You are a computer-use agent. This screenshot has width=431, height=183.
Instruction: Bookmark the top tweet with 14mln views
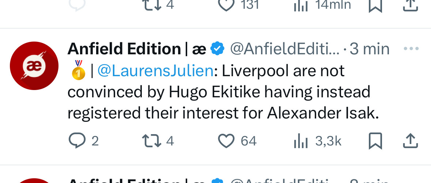coord(375,5)
